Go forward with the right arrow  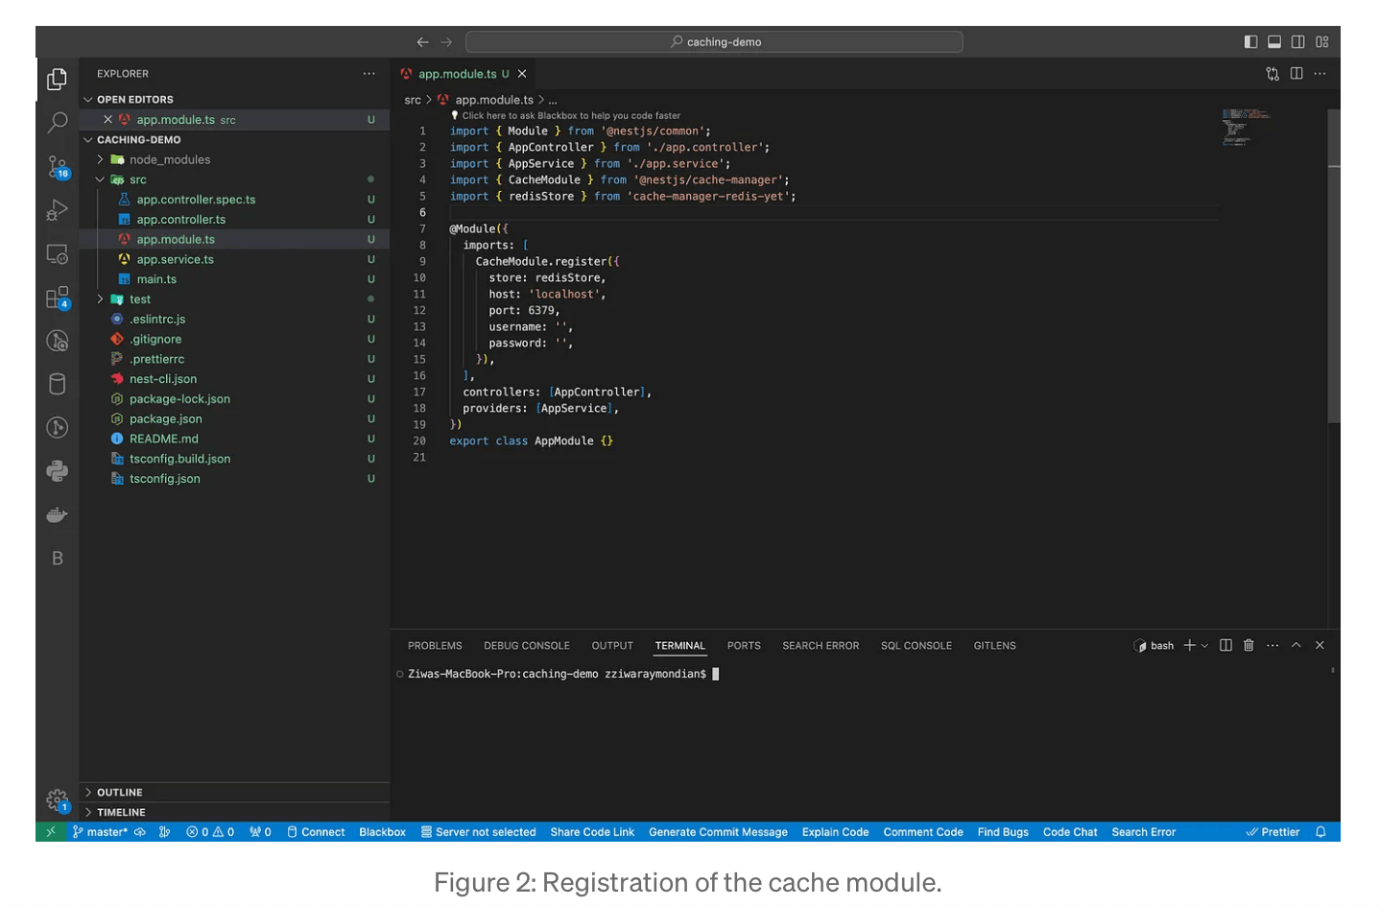[x=446, y=42]
